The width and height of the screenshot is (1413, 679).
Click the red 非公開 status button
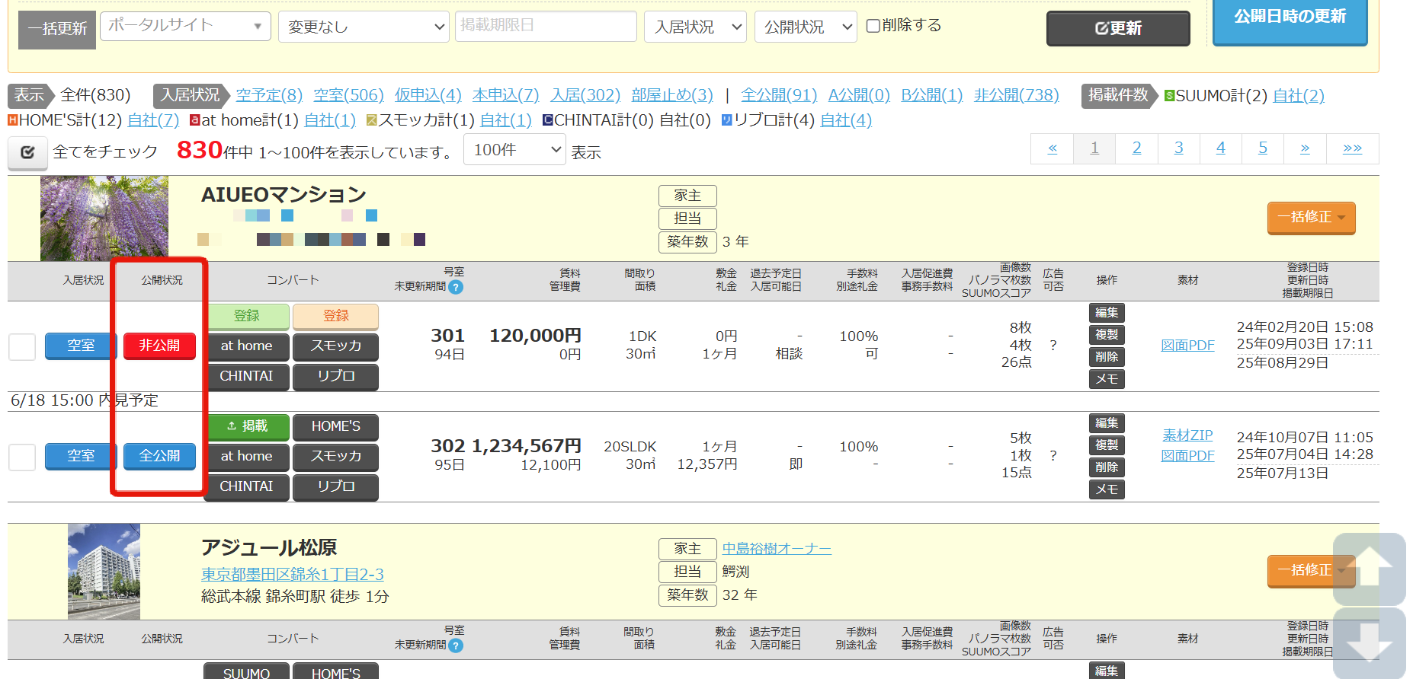click(159, 346)
